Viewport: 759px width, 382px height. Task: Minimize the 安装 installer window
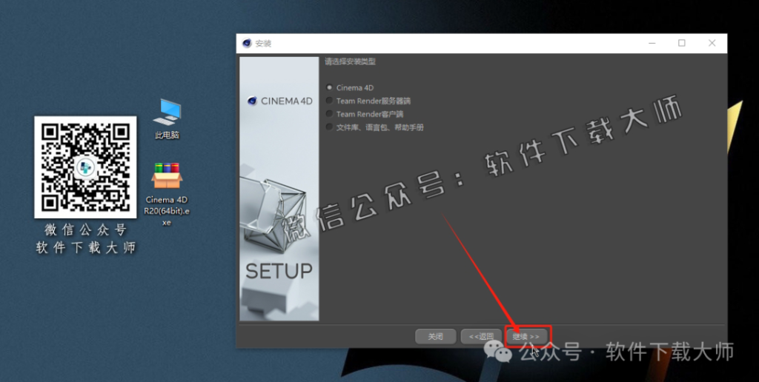pos(652,43)
